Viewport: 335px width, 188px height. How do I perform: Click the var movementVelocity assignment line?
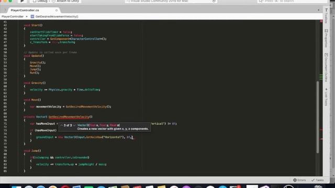tap(71, 107)
